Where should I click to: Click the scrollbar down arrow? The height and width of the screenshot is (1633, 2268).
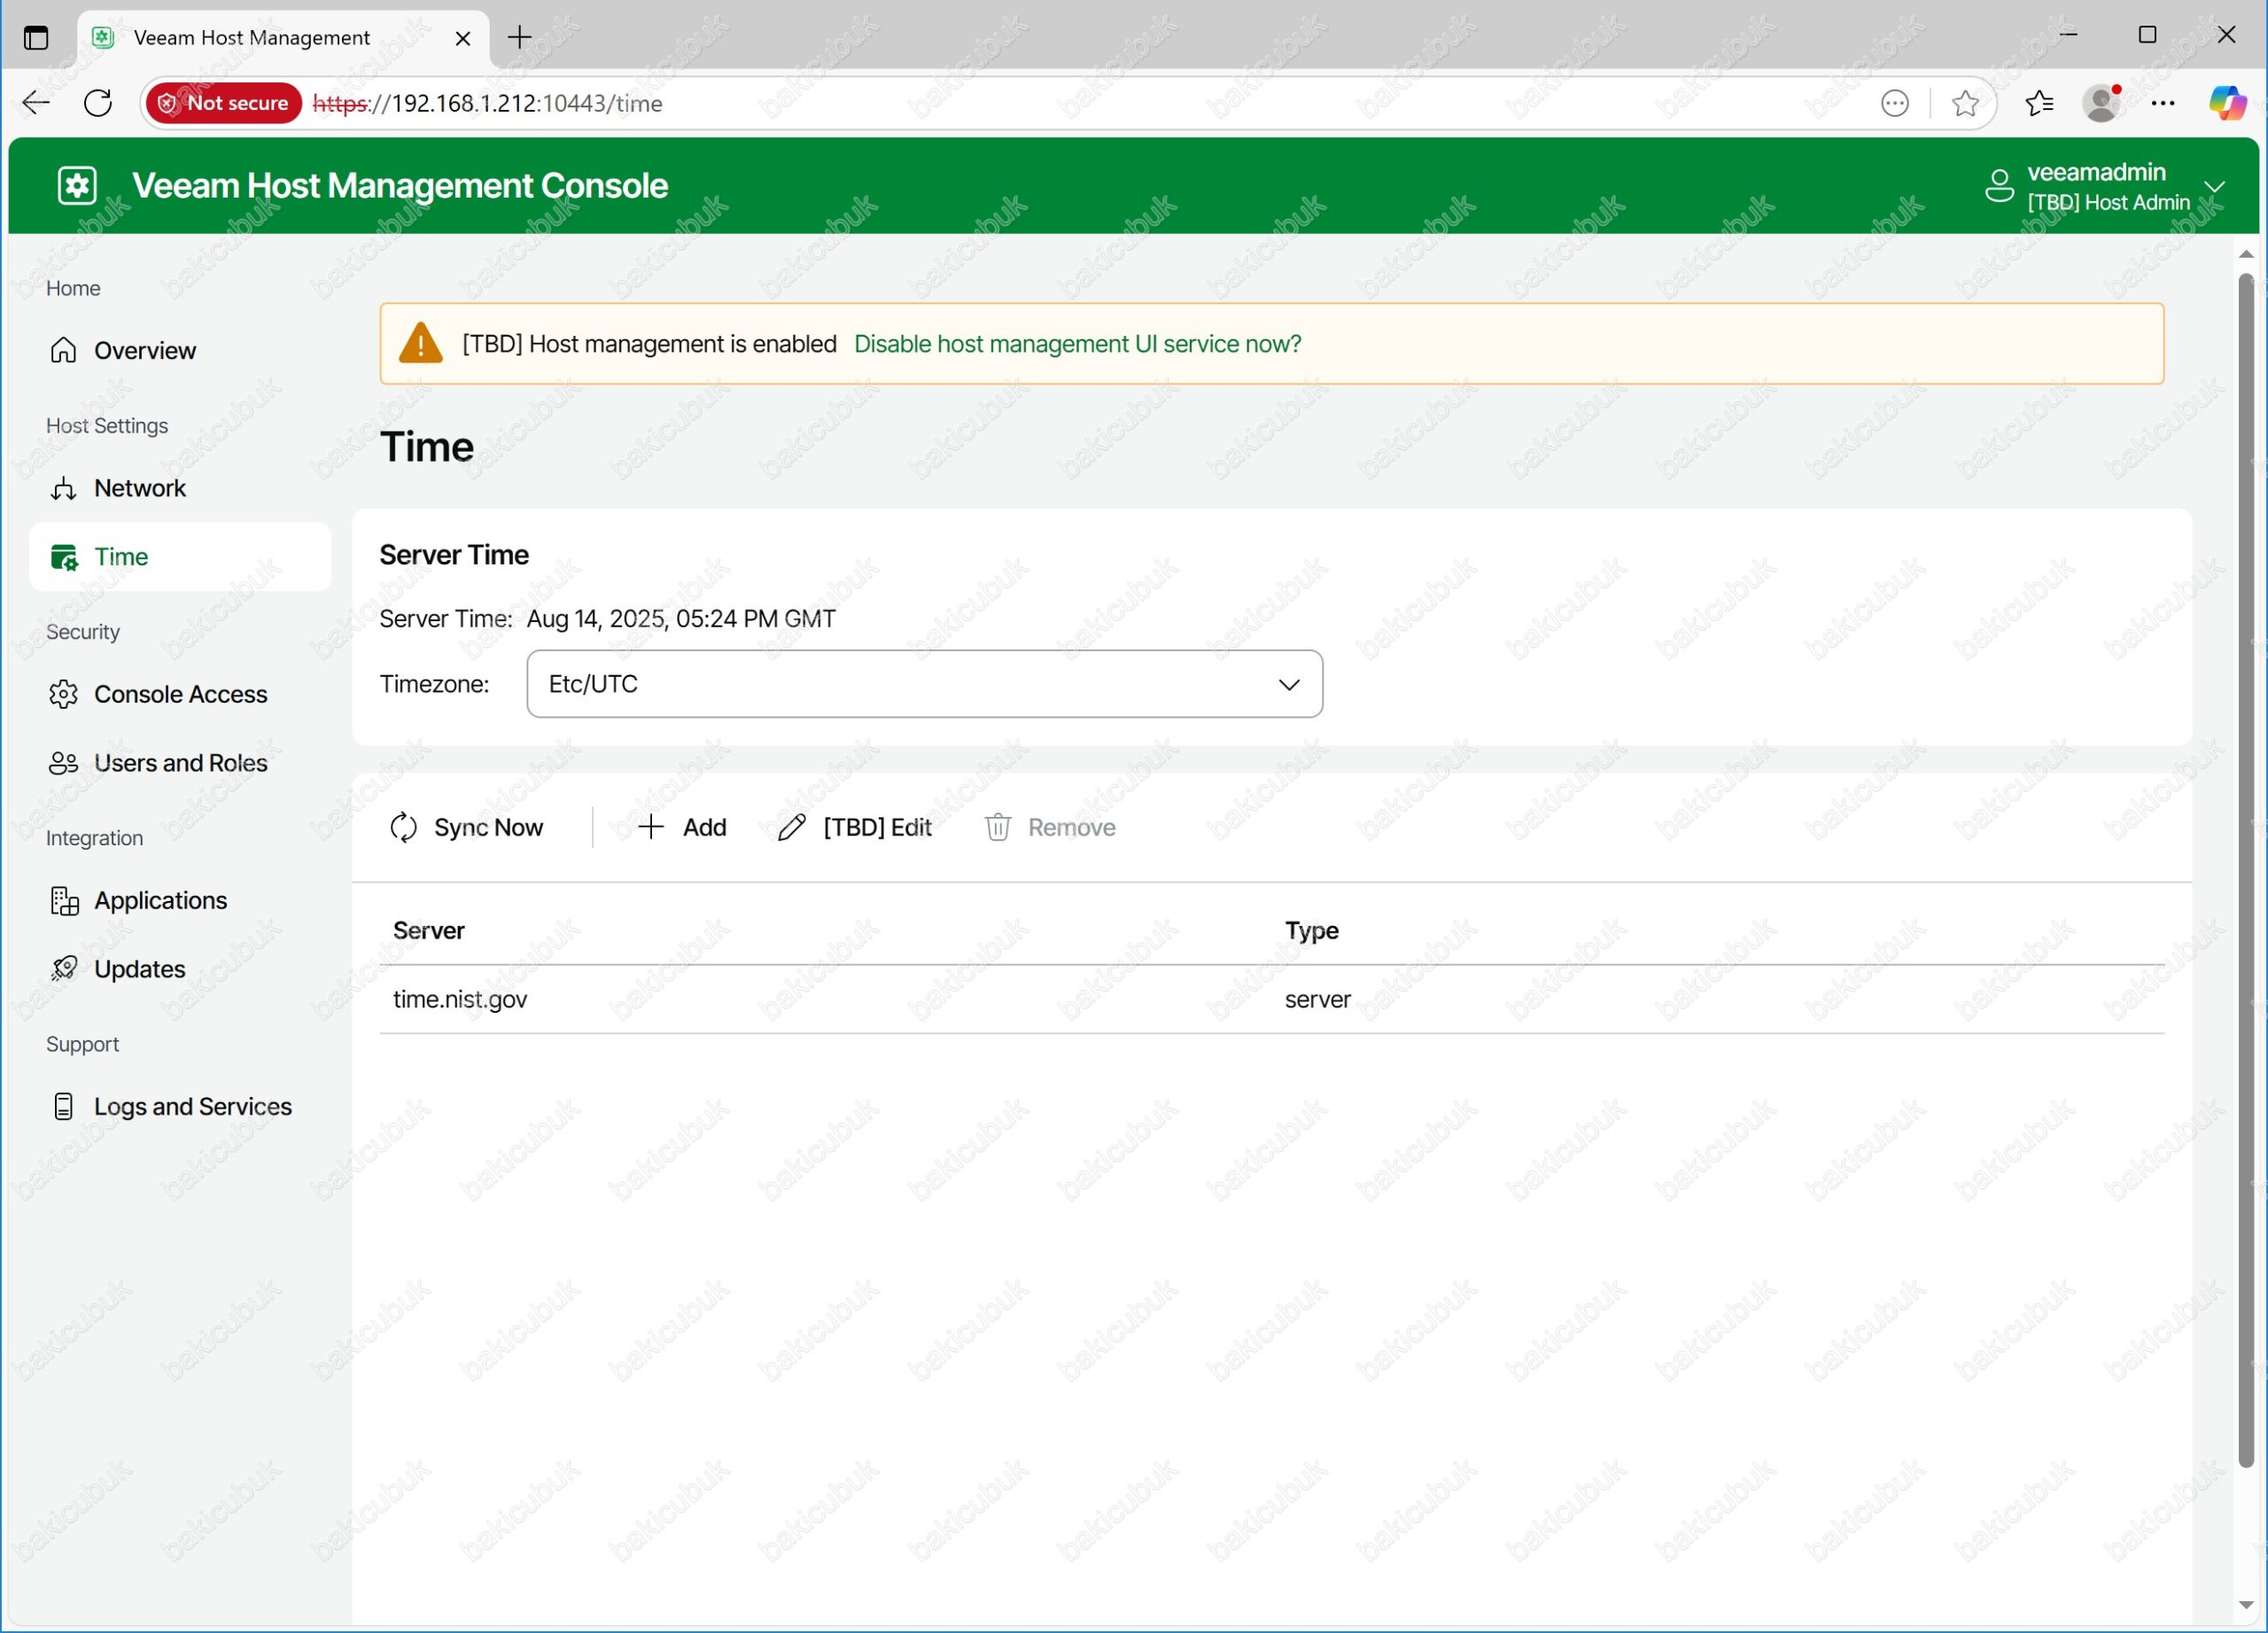click(2245, 1604)
